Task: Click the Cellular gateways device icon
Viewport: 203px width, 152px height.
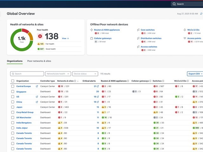Action: tap(92, 38)
